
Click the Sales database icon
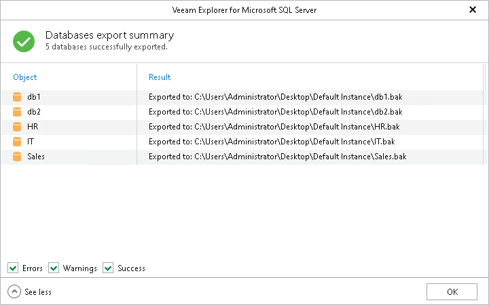pos(17,157)
